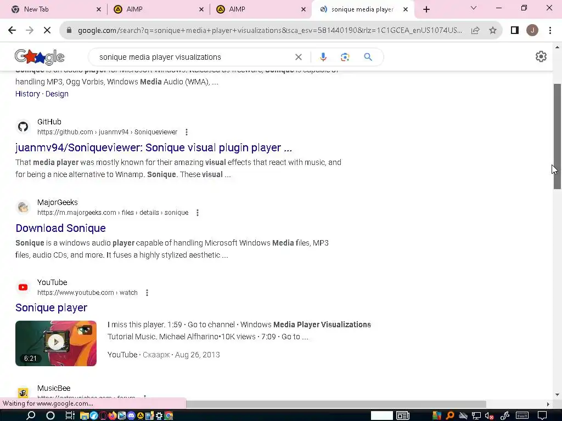Open Chrome's three-dot menu
The height and width of the screenshot is (421, 562).
550,31
